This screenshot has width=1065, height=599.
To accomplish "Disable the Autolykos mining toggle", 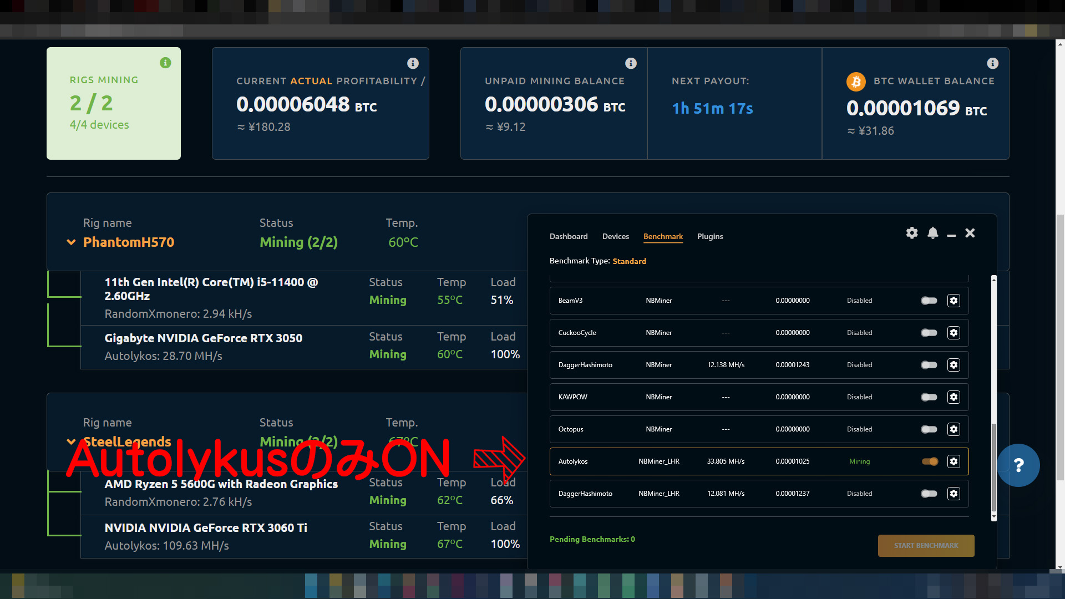I will (x=930, y=461).
